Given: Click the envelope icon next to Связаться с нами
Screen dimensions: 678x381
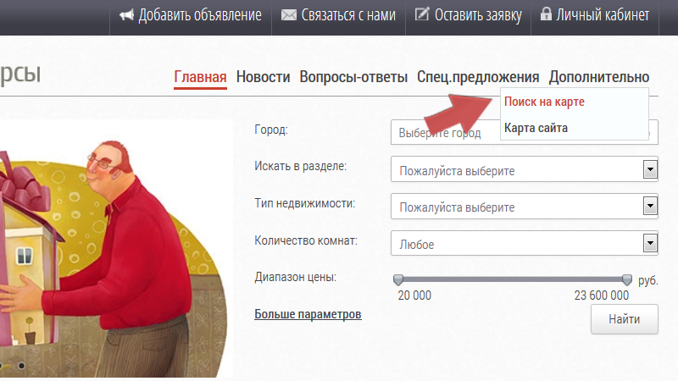Looking at the screenshot, I should click(288, 15).
